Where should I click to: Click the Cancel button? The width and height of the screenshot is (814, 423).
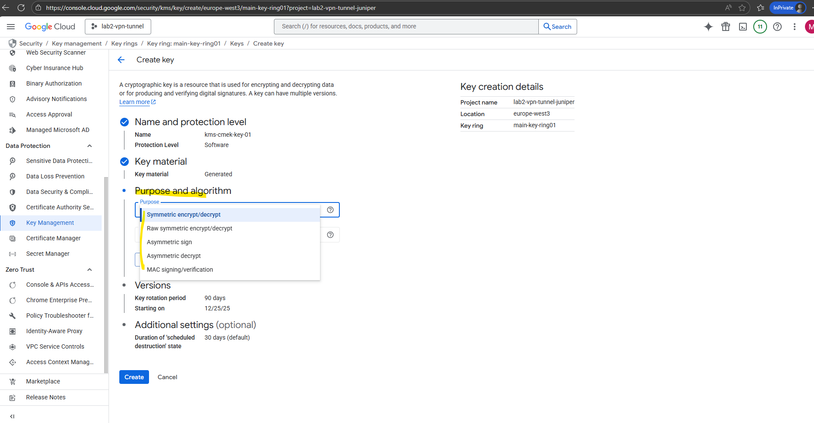coord(167,377)
